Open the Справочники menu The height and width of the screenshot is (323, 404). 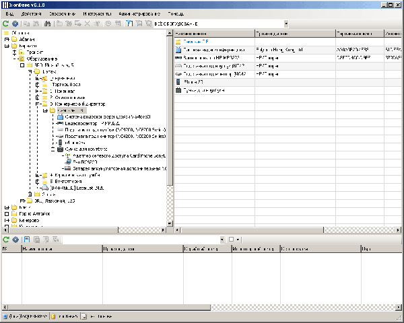tap(61, 13)
